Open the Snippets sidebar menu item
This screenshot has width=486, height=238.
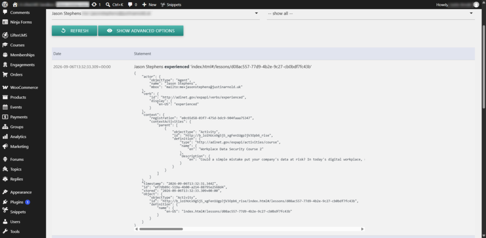[18, 212]
